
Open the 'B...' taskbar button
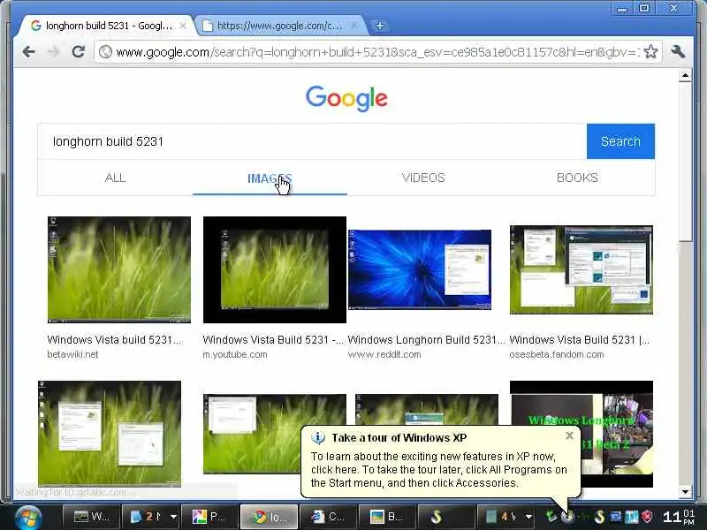(x=387, y=517)
